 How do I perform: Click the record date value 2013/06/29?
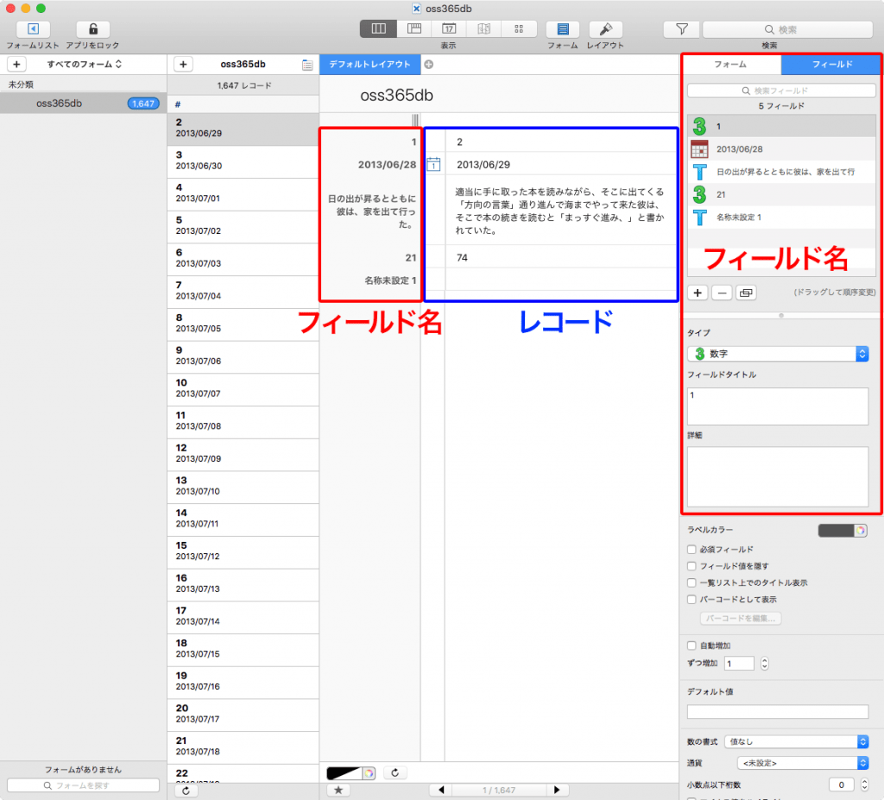coord(483,165)
